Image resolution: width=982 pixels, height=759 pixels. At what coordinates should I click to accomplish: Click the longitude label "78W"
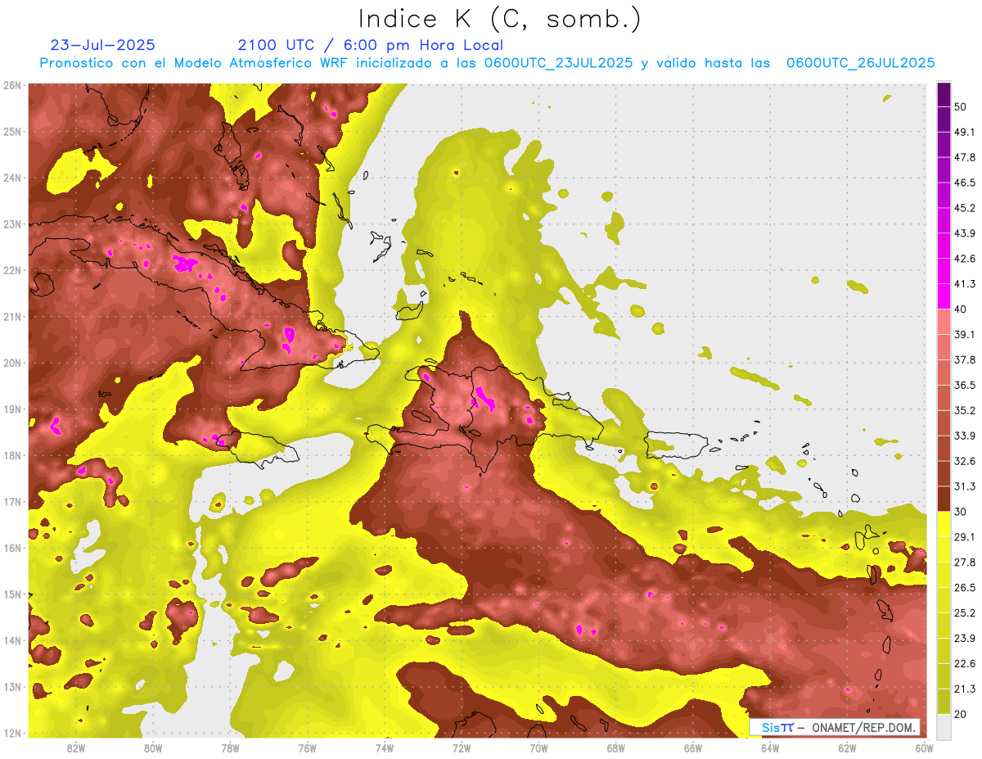click(x=230, y=748)
